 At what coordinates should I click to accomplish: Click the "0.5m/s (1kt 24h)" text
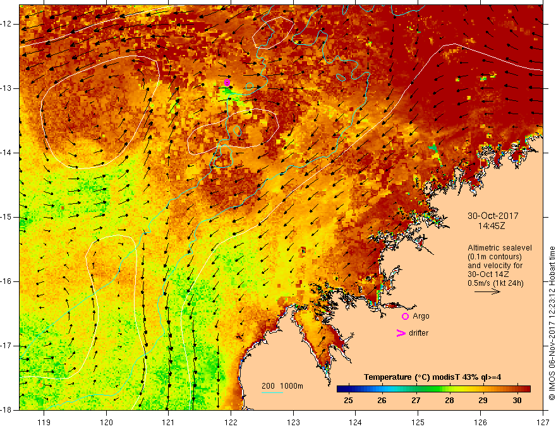(495, 283)
